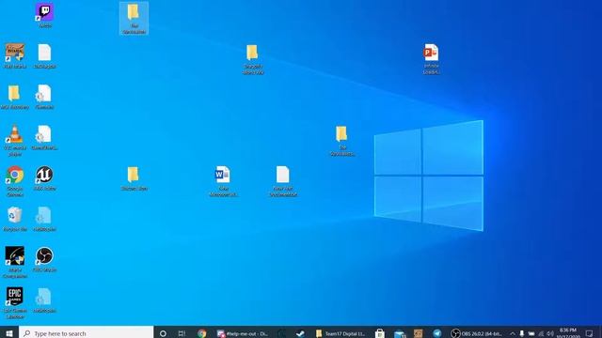Open the VLC media player shortcut
Screen dimensions: 602x338
coord(15,140)
